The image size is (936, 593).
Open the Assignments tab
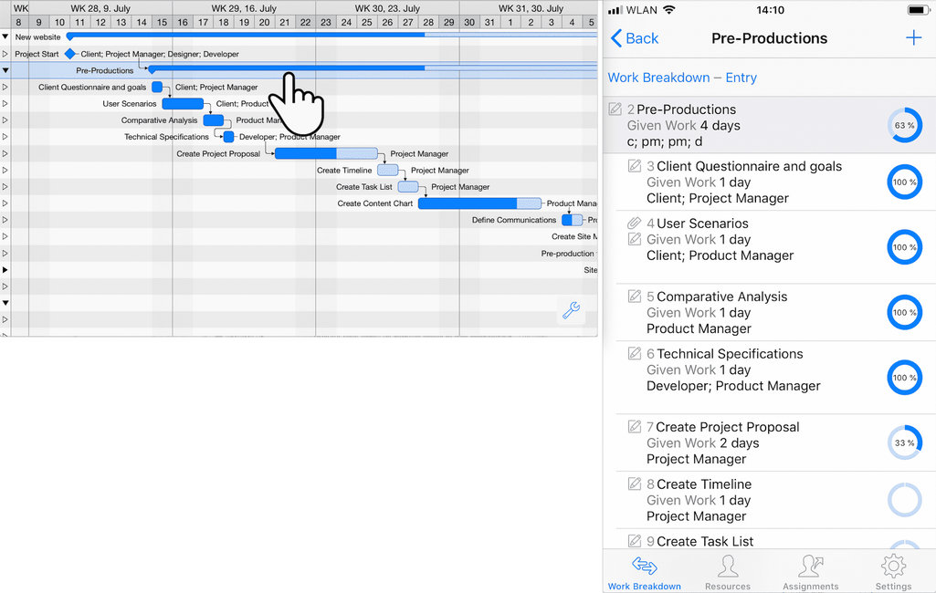pyautogui.click(x=810, y=566)
